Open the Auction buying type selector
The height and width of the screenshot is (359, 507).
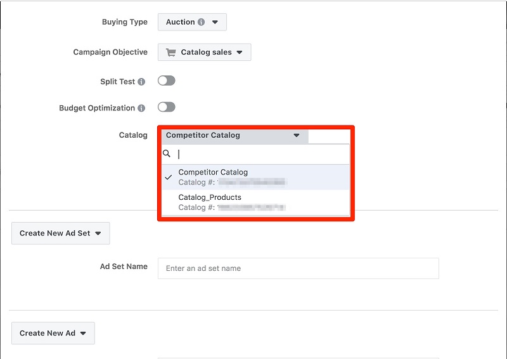(191, 22)
